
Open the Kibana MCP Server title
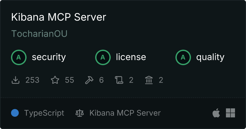59,17
